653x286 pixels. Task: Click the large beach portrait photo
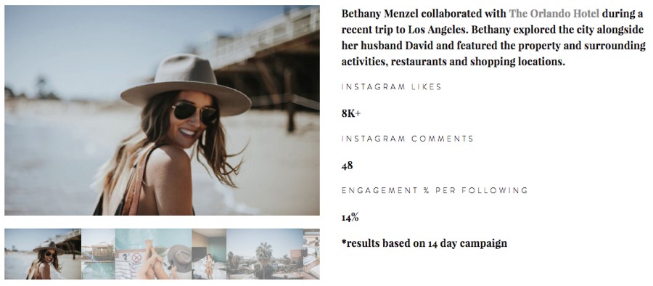(x=162, y=110)
